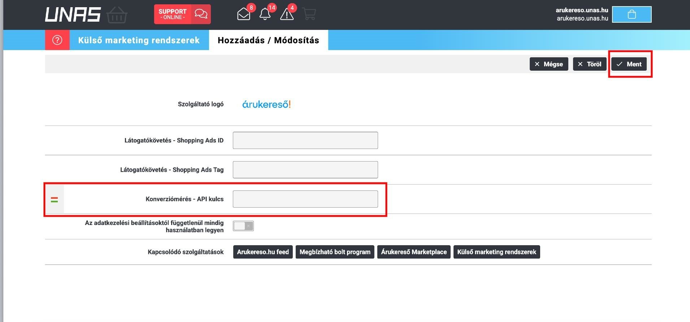Open notifications bell with 14 badge

point(265,14)
